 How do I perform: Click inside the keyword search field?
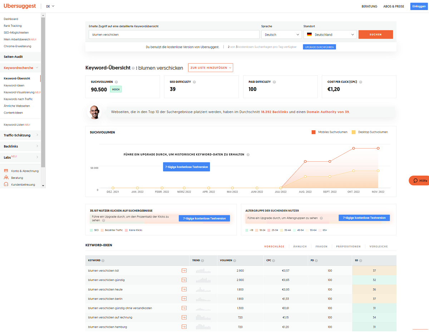(x=174, y=34)
